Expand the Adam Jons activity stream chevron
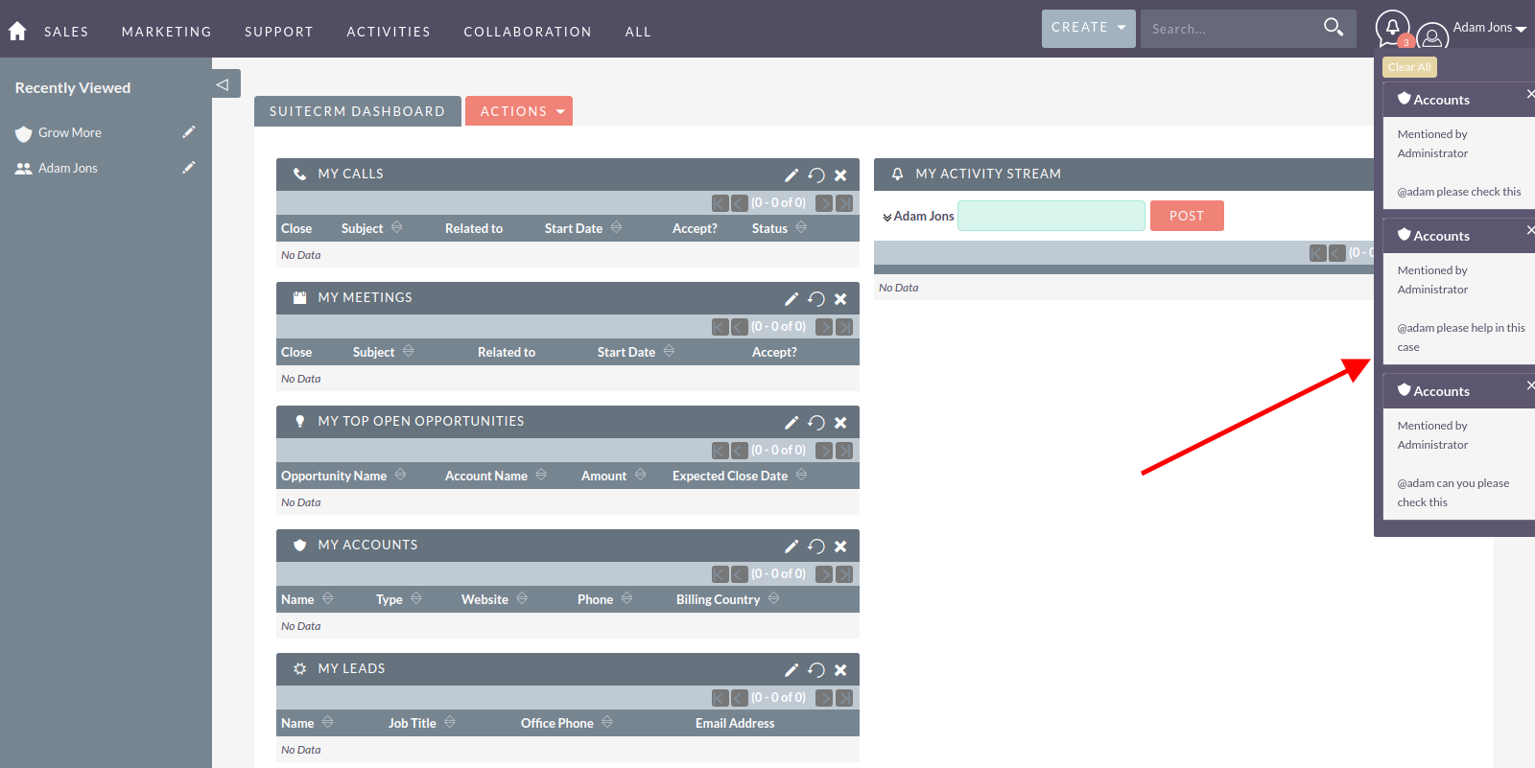The height and width of the screenshot is (768, 1535). pyautogui.click(x=887, y=218)
